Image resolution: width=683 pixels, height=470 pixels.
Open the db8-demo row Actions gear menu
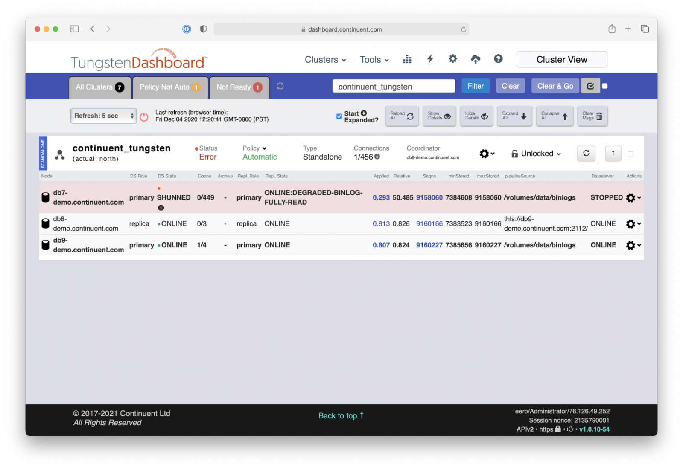(x=633, y=224)
